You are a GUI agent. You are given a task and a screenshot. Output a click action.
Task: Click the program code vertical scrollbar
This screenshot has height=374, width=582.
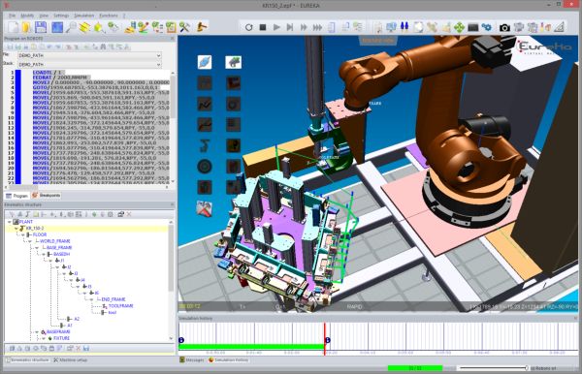tap(172, 126)
